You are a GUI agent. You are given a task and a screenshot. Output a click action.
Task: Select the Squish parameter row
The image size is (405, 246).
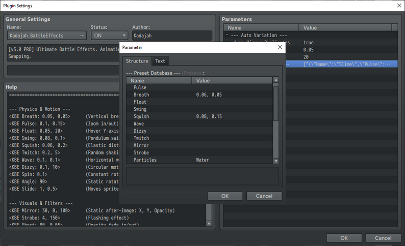tap(199, 116)
